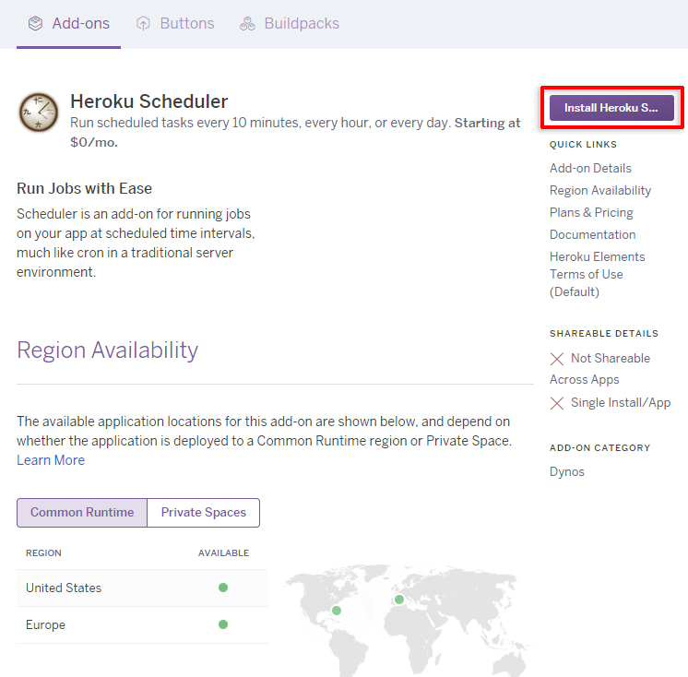Select the Private Spaces toggle

point(204,513)
